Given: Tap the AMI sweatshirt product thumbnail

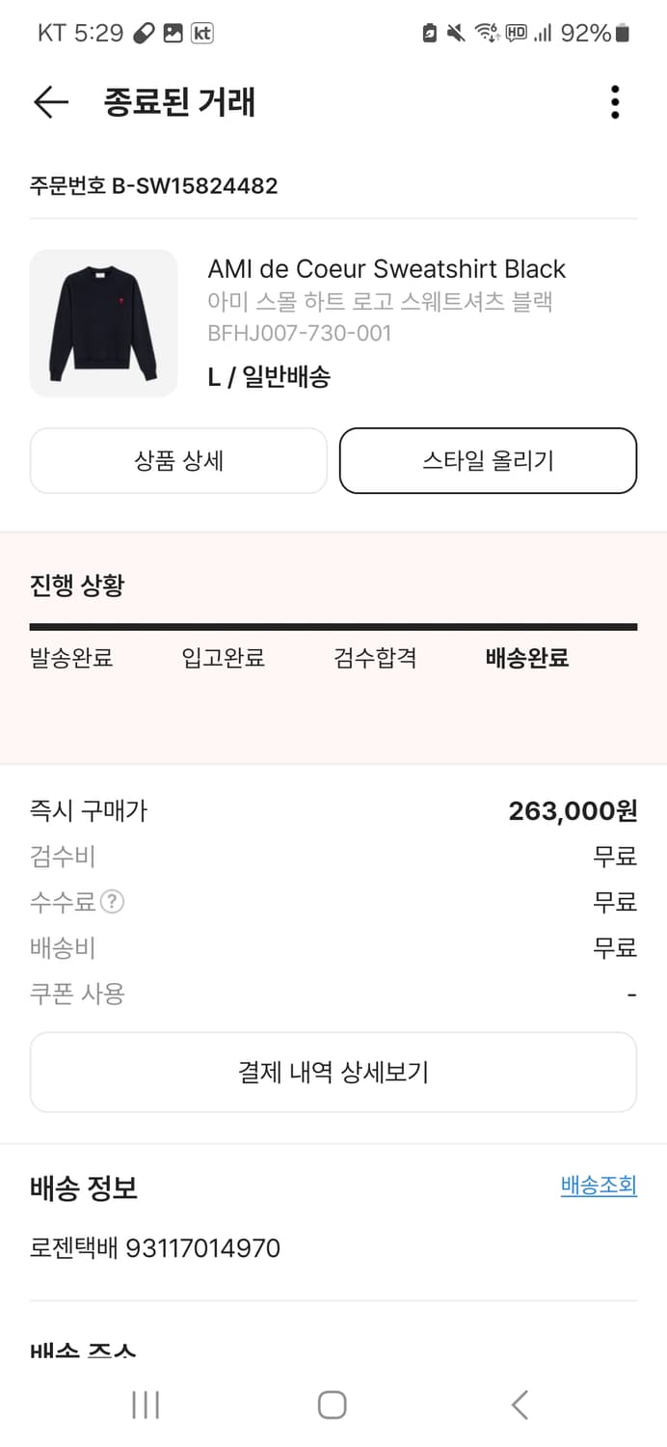Looking at the screenshot, I should [x=103, y=323].
